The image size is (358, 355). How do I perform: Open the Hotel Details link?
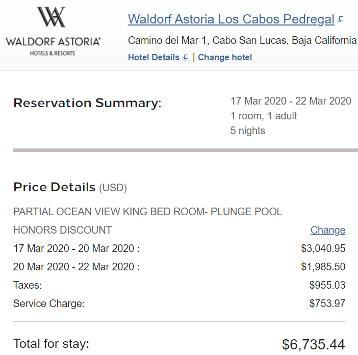coord(154,57)
